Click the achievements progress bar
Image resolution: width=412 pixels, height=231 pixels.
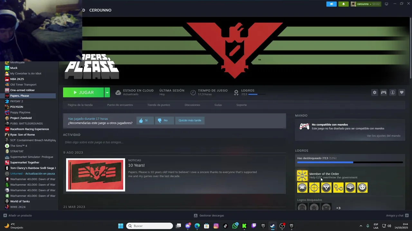tap(350, 162)
